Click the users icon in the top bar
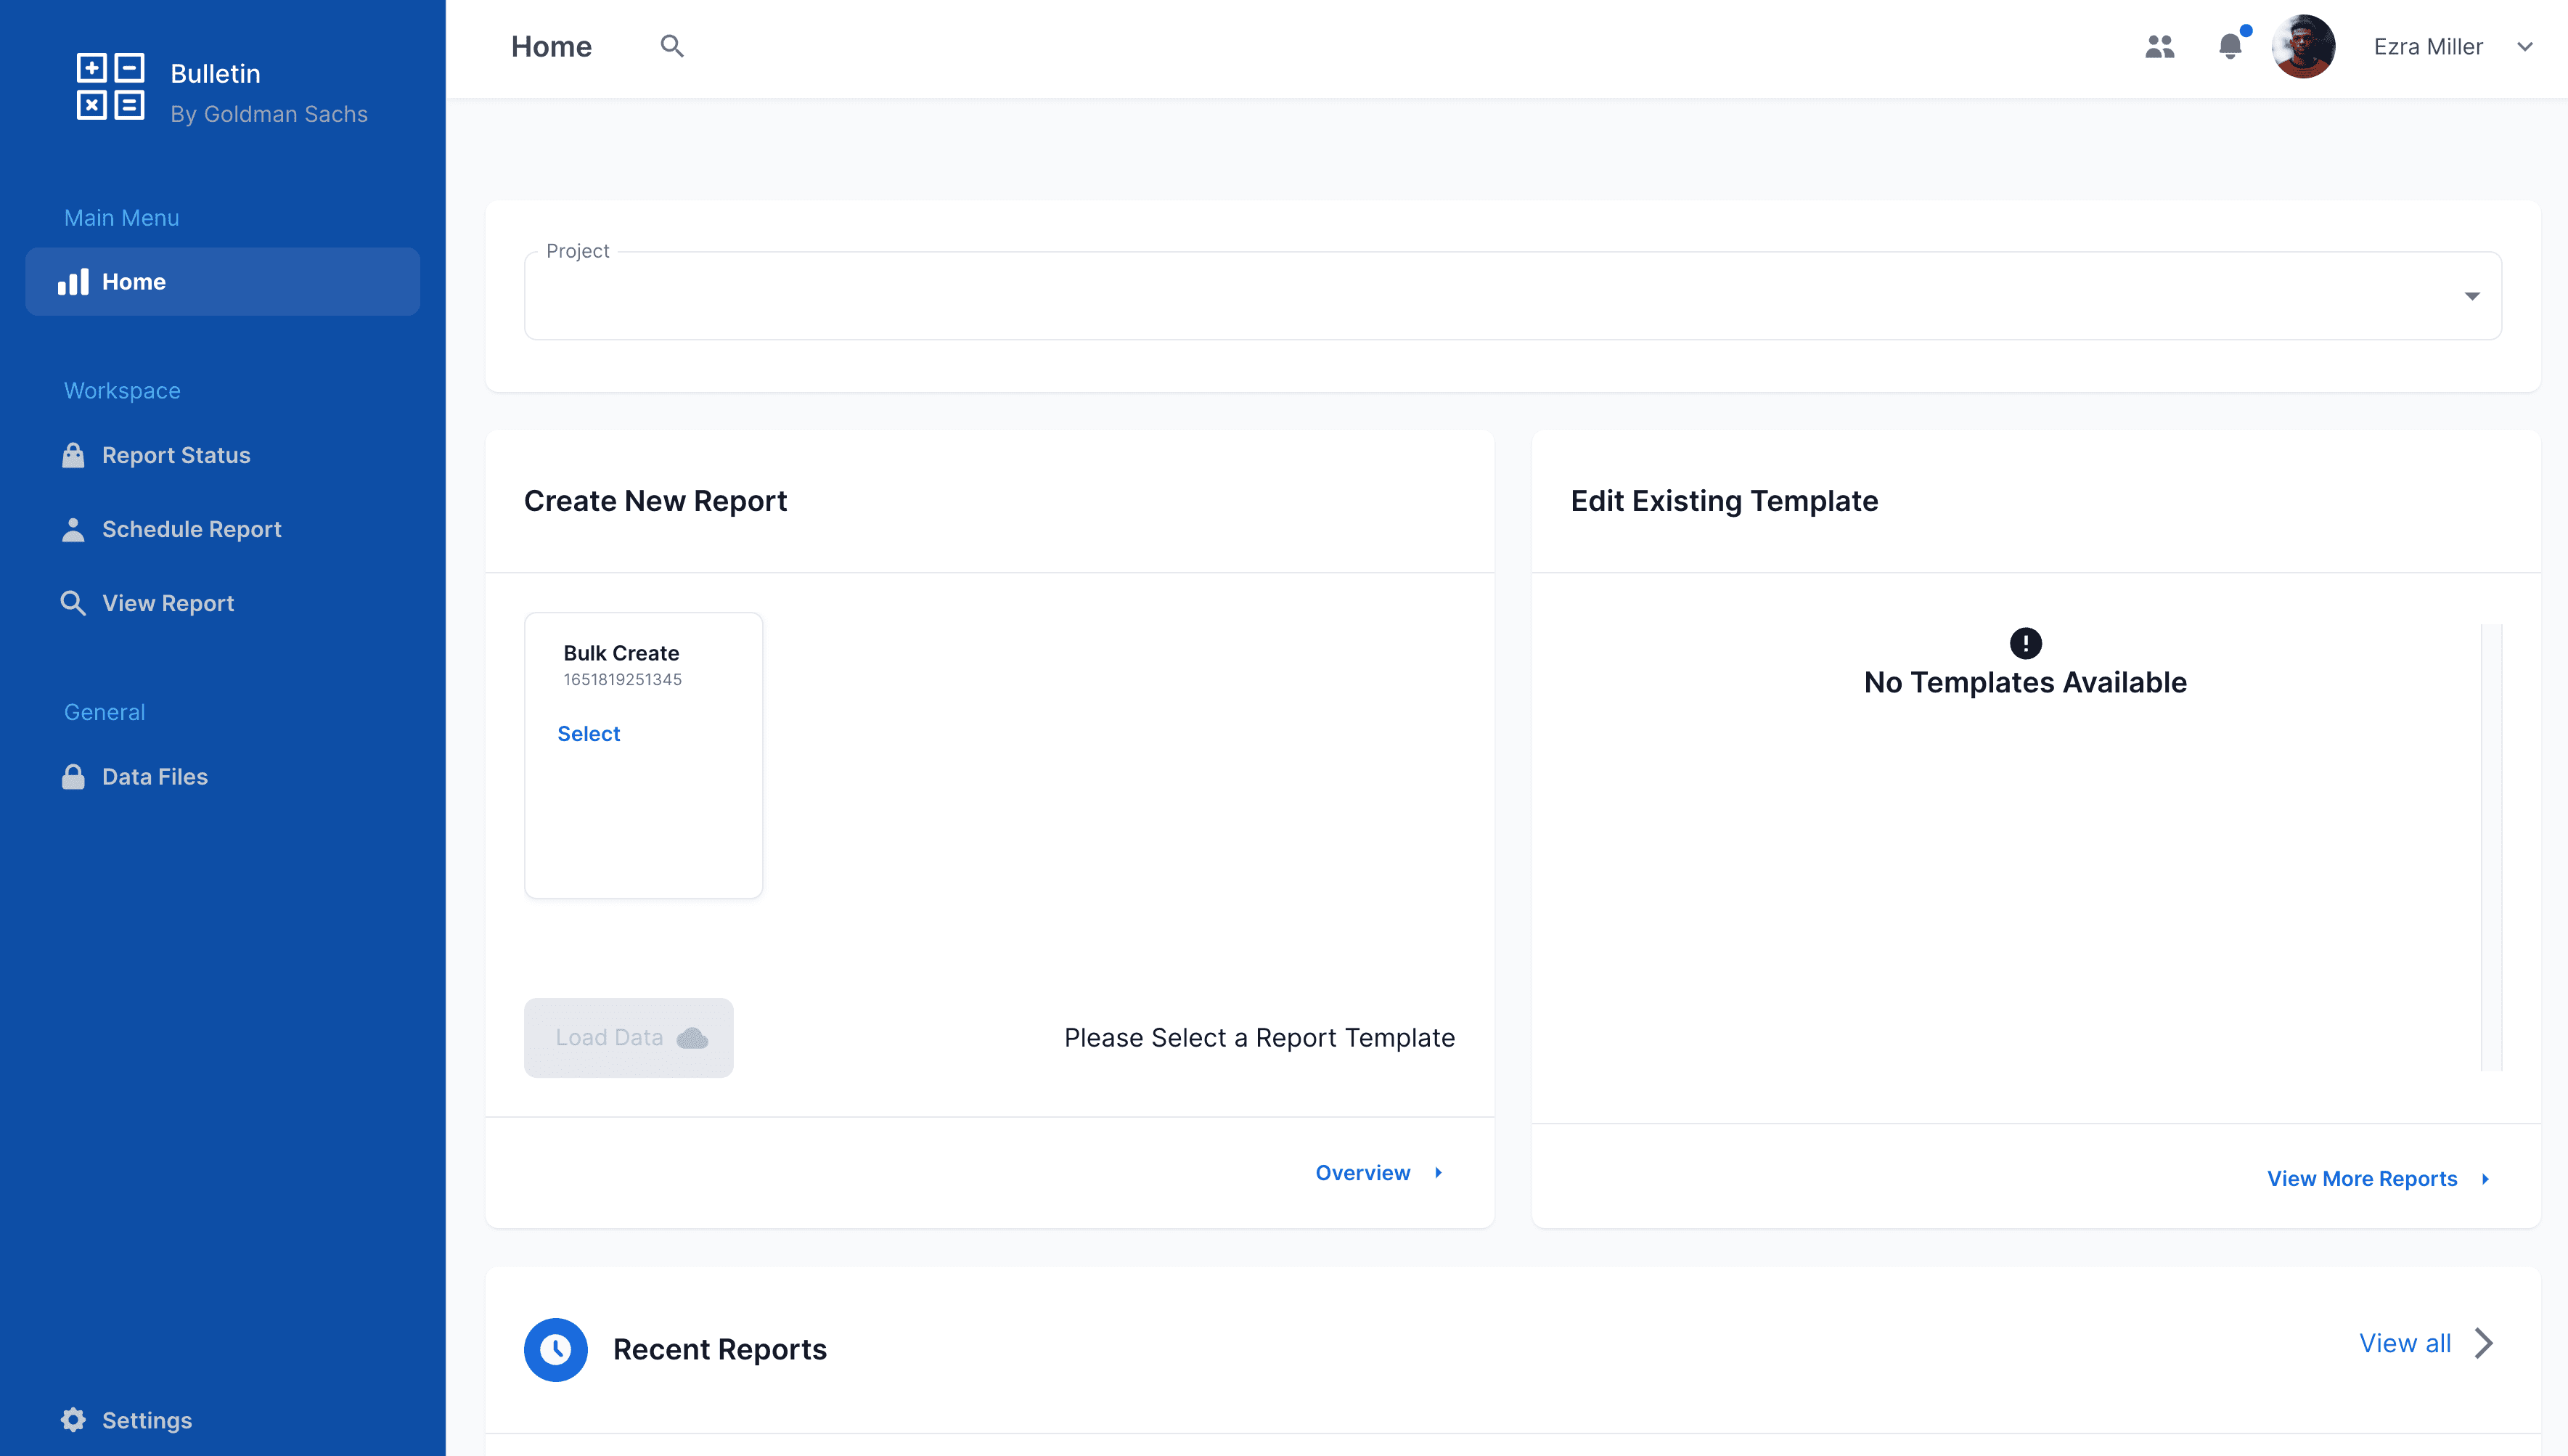Screen dimensions: 2568x1456 point(2160,46)
